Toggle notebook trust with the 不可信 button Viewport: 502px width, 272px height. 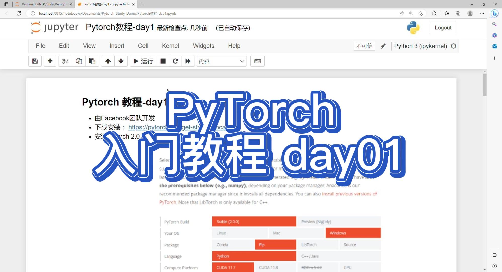(x=364, y=46)
